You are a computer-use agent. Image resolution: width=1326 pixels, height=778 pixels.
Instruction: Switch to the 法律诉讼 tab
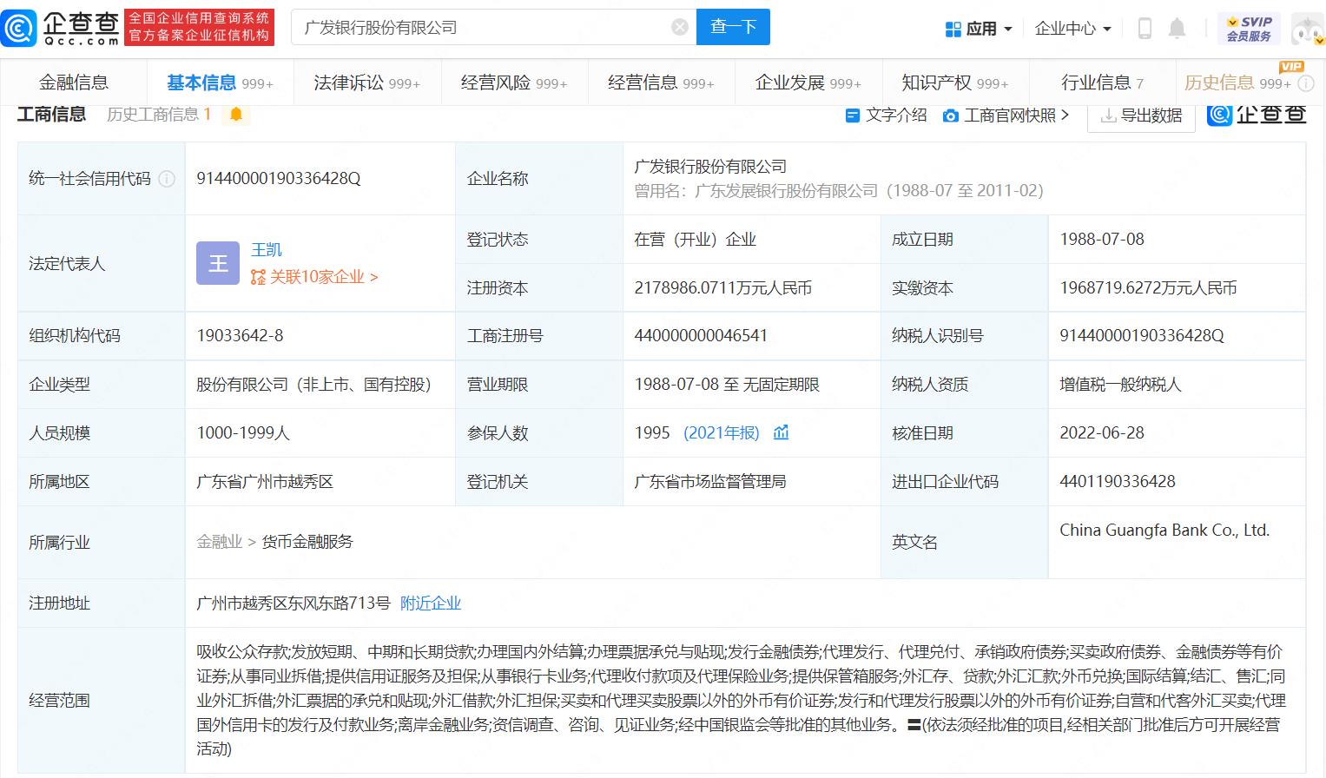pos(366,82)
